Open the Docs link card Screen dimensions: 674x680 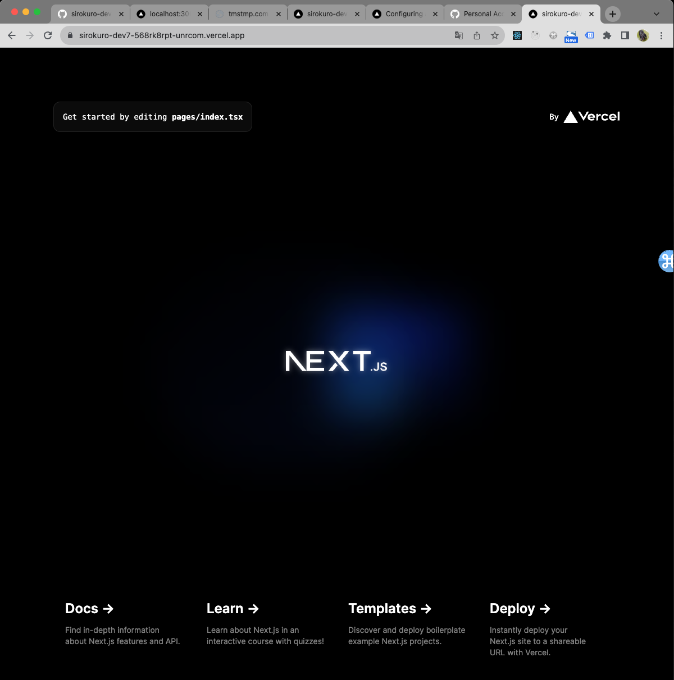[x=124, y=624]
